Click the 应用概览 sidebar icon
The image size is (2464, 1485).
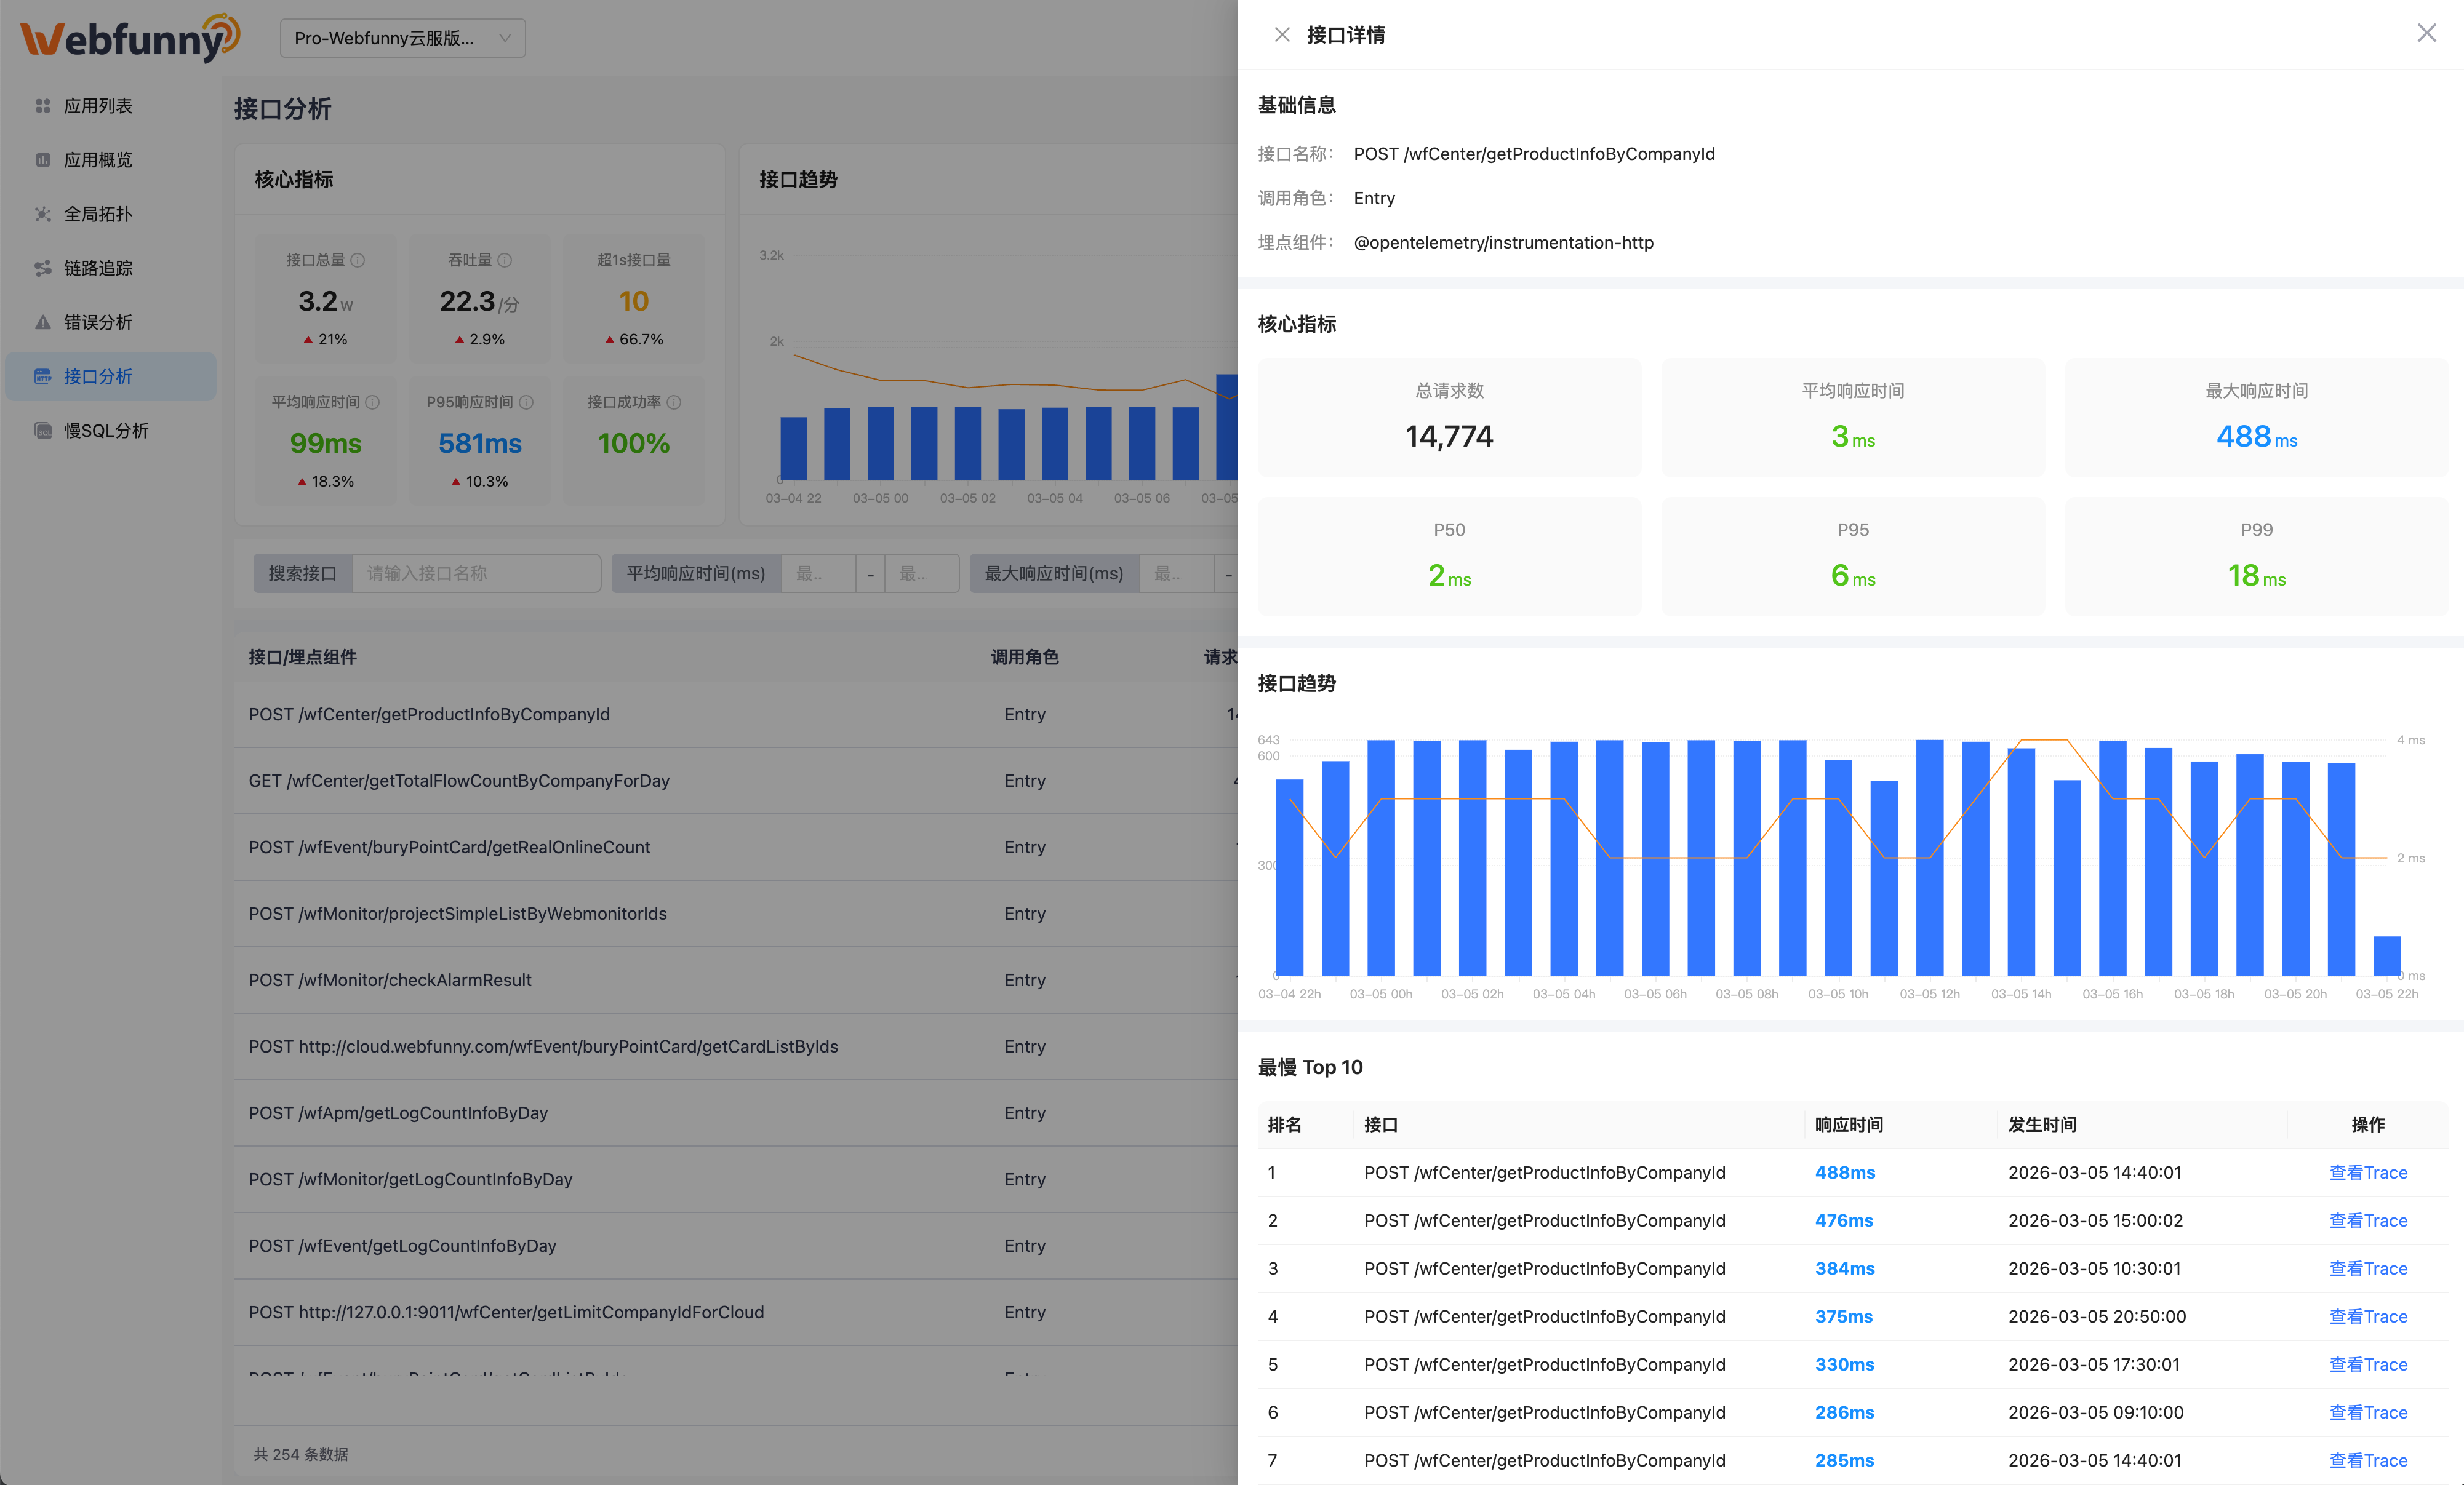pos(42,160)
